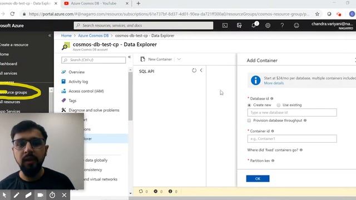The image size is (356, 200).
Task: Open Activity log menu item
Action: coord(78,82)
